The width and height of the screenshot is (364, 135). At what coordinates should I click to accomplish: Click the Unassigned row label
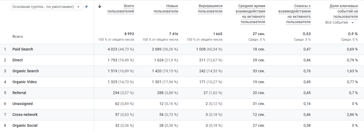[x=23, y=104]
